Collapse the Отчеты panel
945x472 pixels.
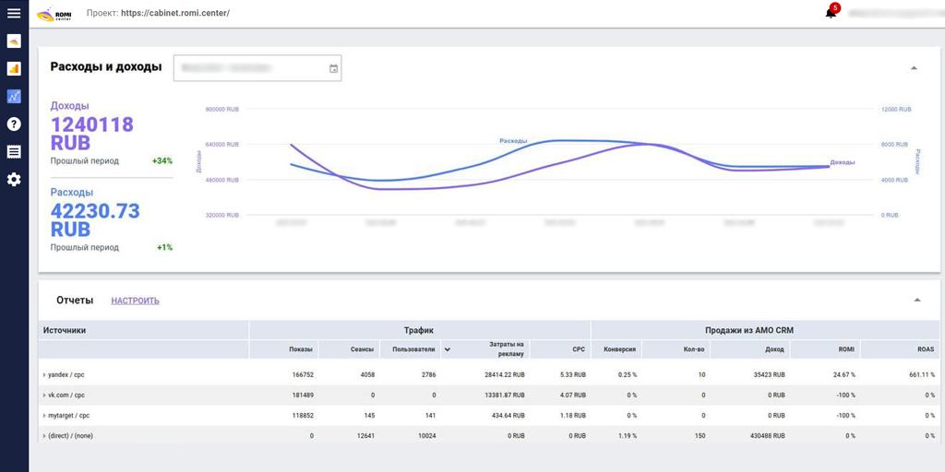[916, 300]
